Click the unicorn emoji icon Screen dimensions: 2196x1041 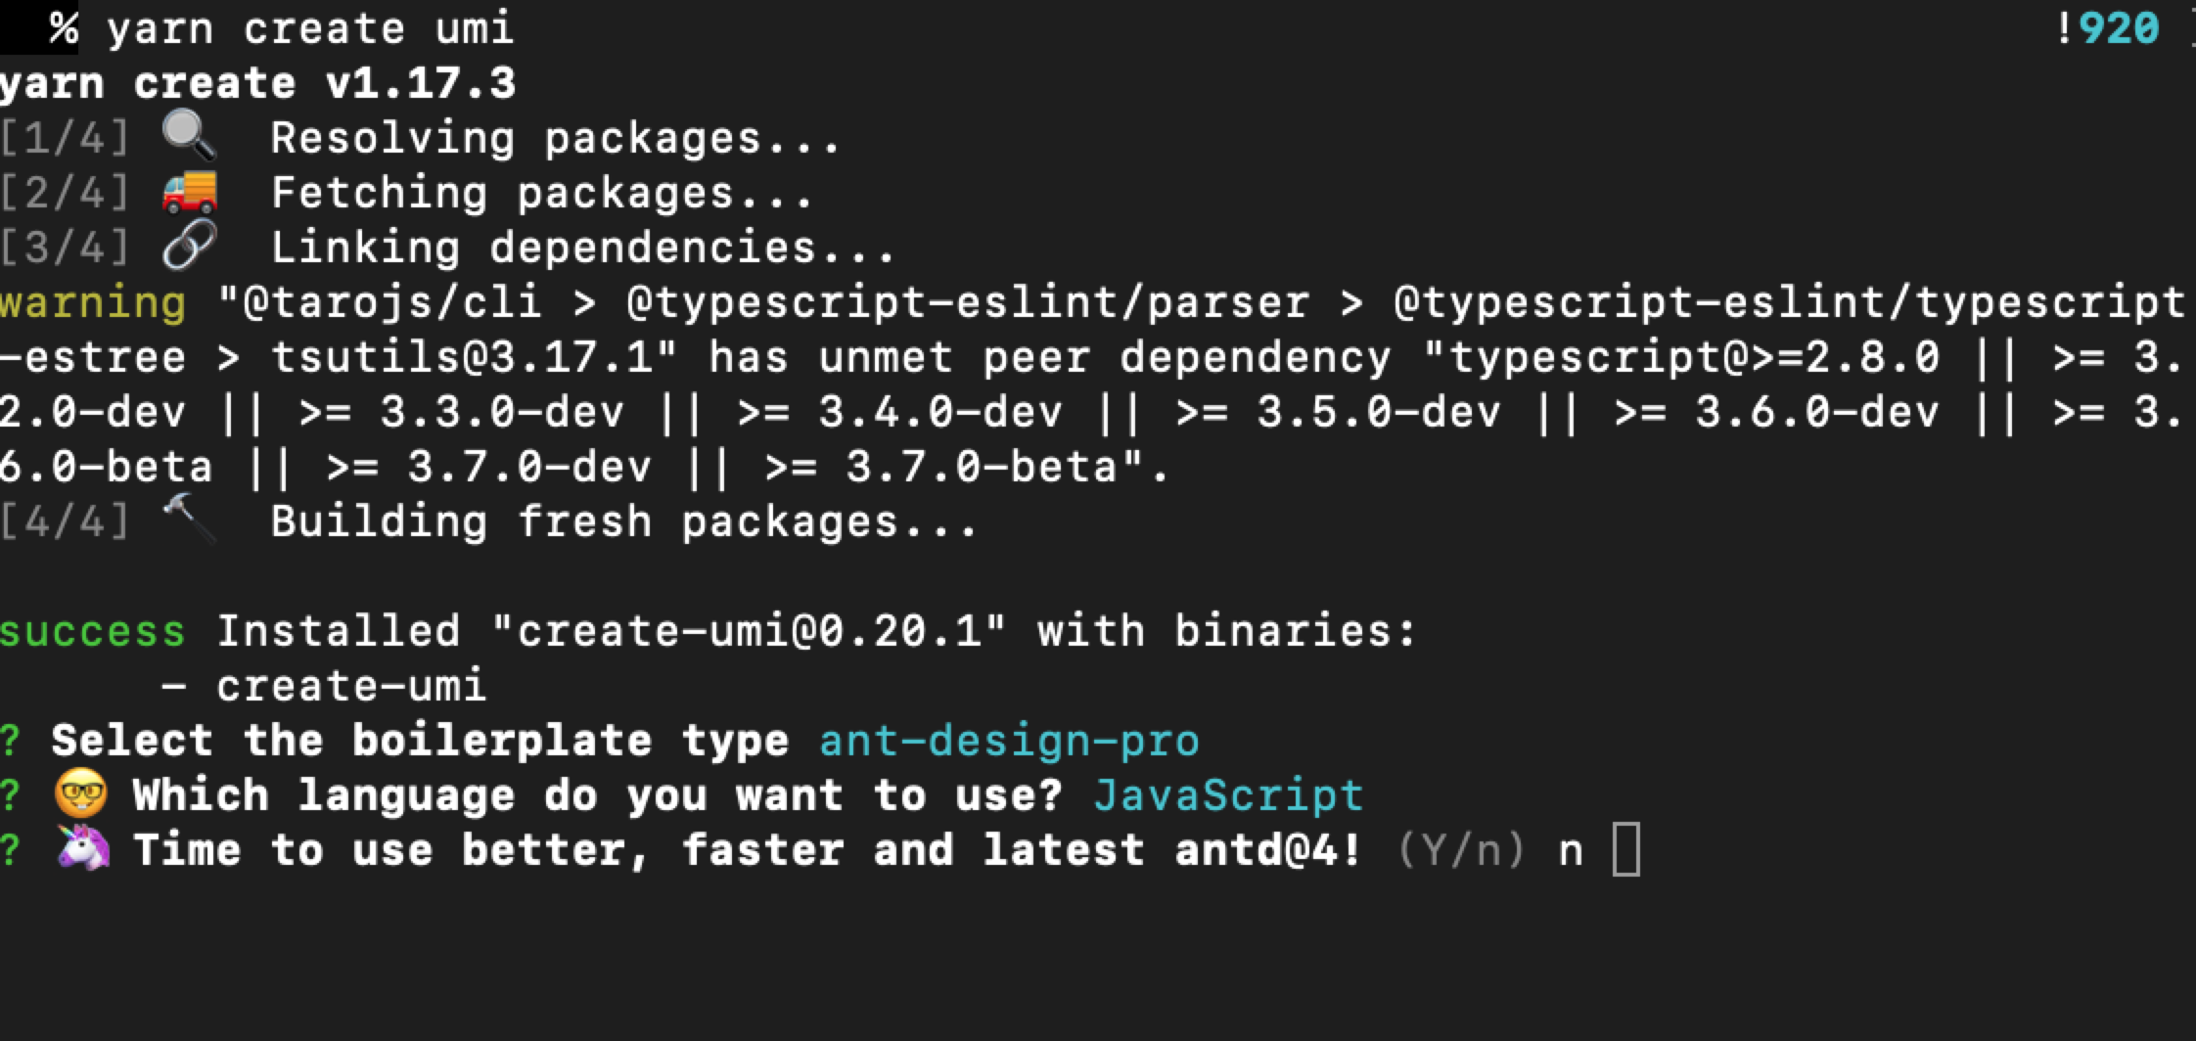(x=82, y=847)
